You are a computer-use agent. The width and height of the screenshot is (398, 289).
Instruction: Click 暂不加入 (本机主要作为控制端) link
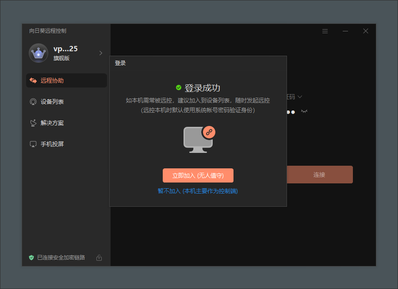click(x=198, y=191)
